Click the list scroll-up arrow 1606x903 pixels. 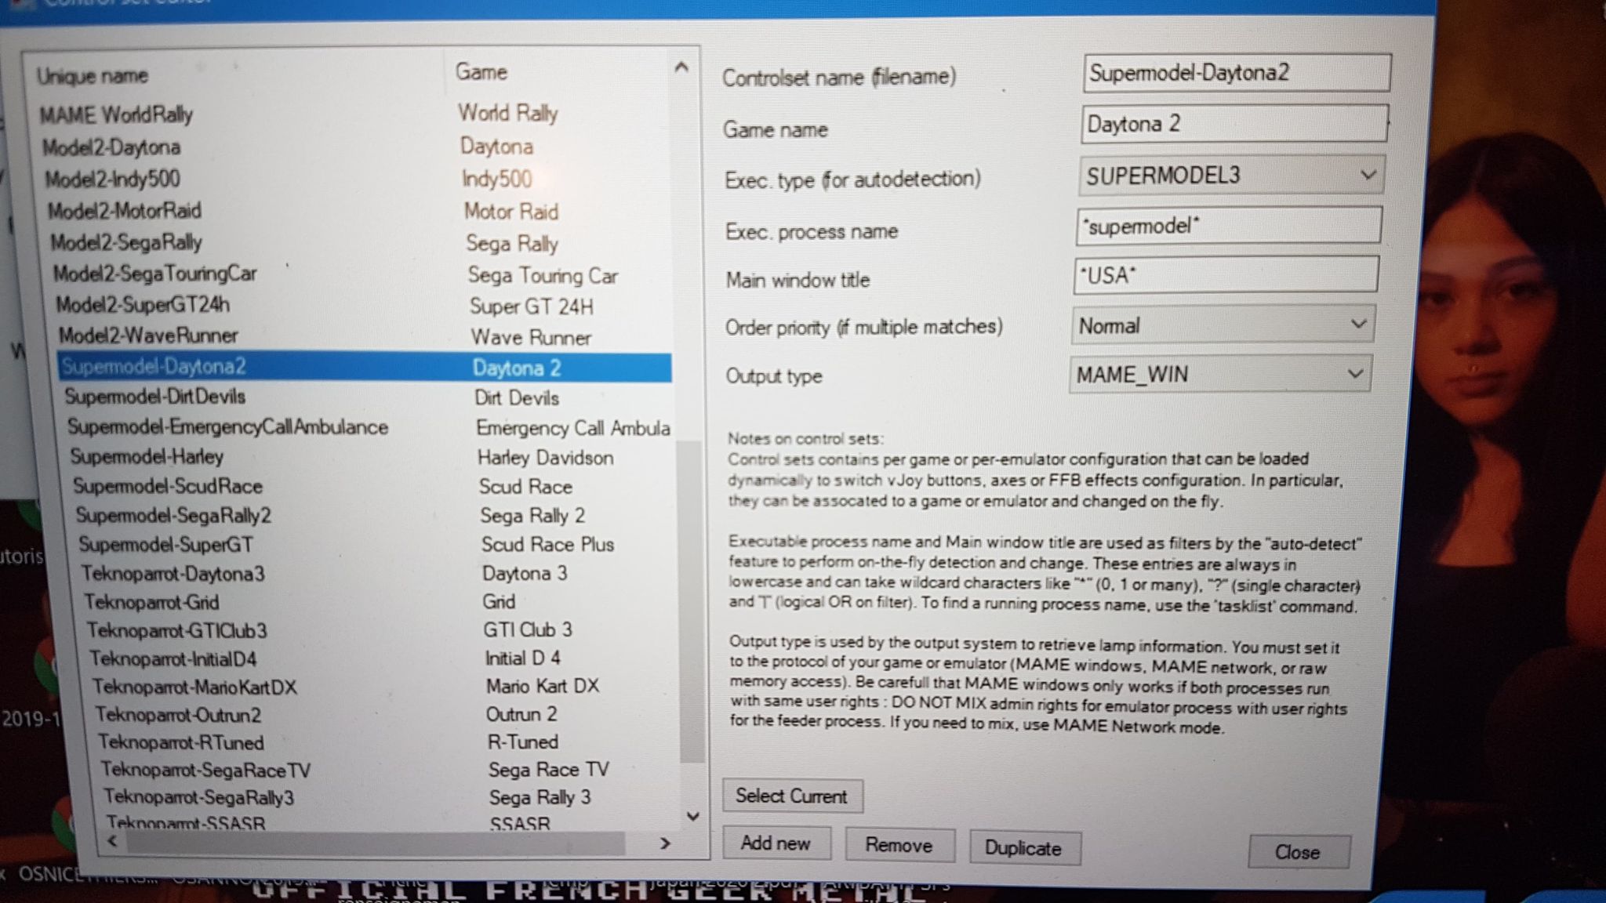point(681,68)
